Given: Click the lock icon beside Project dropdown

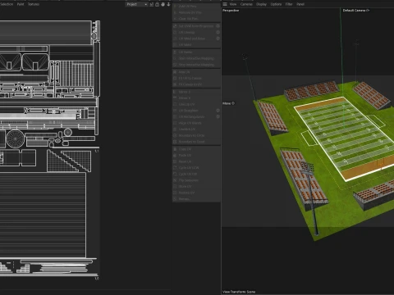Looking at the screenshot, I should click(157, 4).
